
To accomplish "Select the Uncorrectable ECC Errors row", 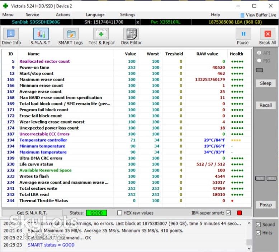I will click(126, 134).
